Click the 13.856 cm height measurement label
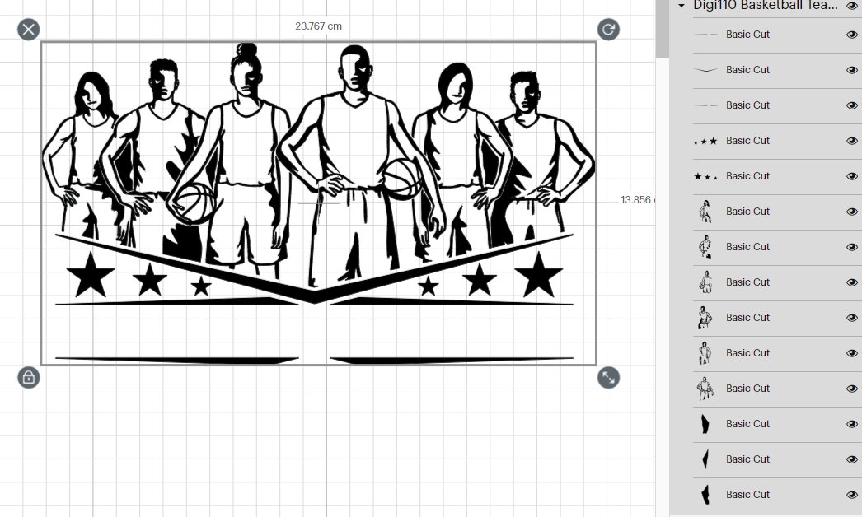This screenshot has width=862, height=517. click(637, 201)
